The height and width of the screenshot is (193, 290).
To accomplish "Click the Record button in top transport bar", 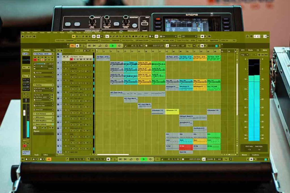I will coord(119,45).
